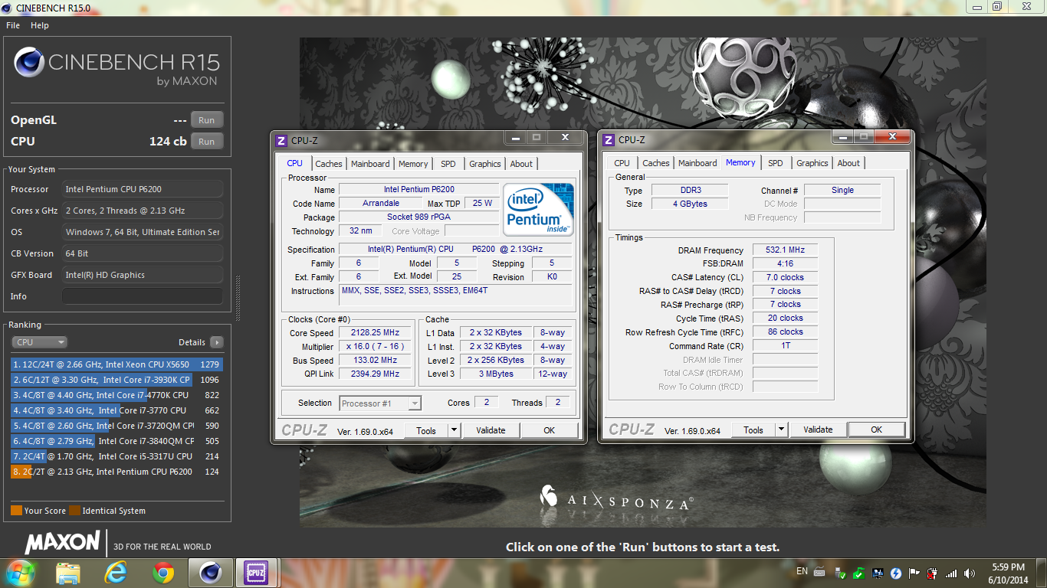Click the Memory Type value DDR3

691,190
